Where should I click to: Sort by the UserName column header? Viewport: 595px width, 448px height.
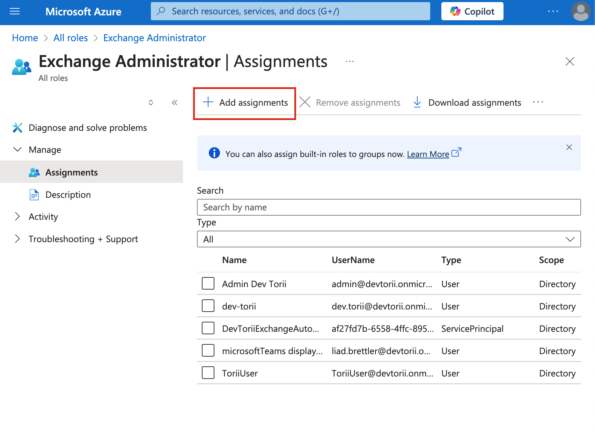click(353, 260)
